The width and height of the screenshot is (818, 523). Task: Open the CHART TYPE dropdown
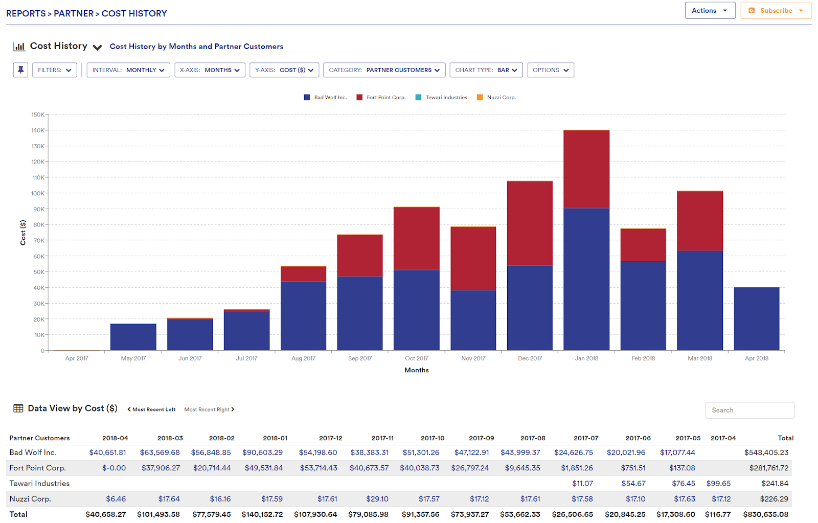click(x=486, y=70)
